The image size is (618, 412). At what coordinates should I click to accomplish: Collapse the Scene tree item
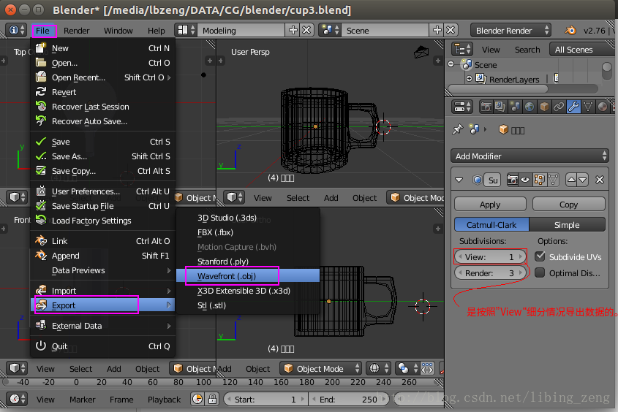pos(451,64)
